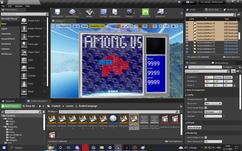Click Scalability: Low warning button

tap(97, 26)
